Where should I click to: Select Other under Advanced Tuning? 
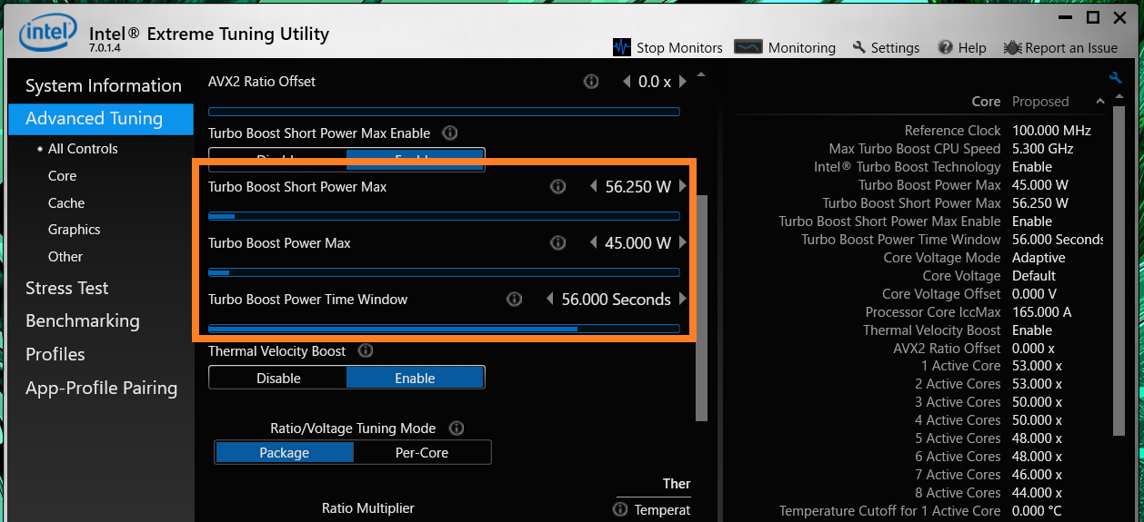(65, 257)
